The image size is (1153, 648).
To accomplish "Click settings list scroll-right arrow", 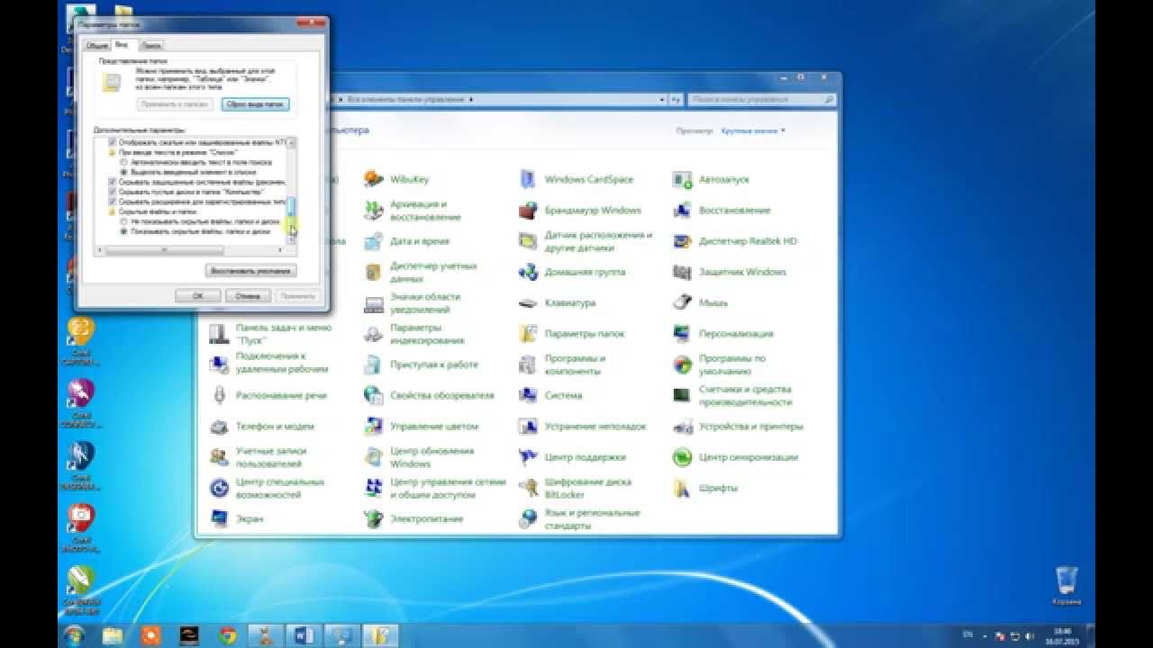I will coord(281,249).
